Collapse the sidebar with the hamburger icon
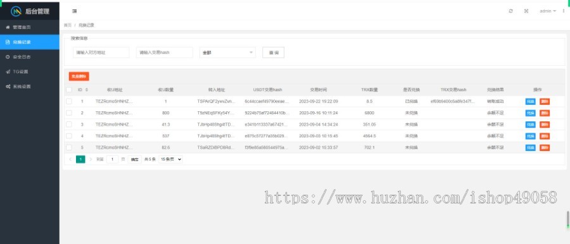The width and height of the screenshot is (570, 244). pos(75,11)
